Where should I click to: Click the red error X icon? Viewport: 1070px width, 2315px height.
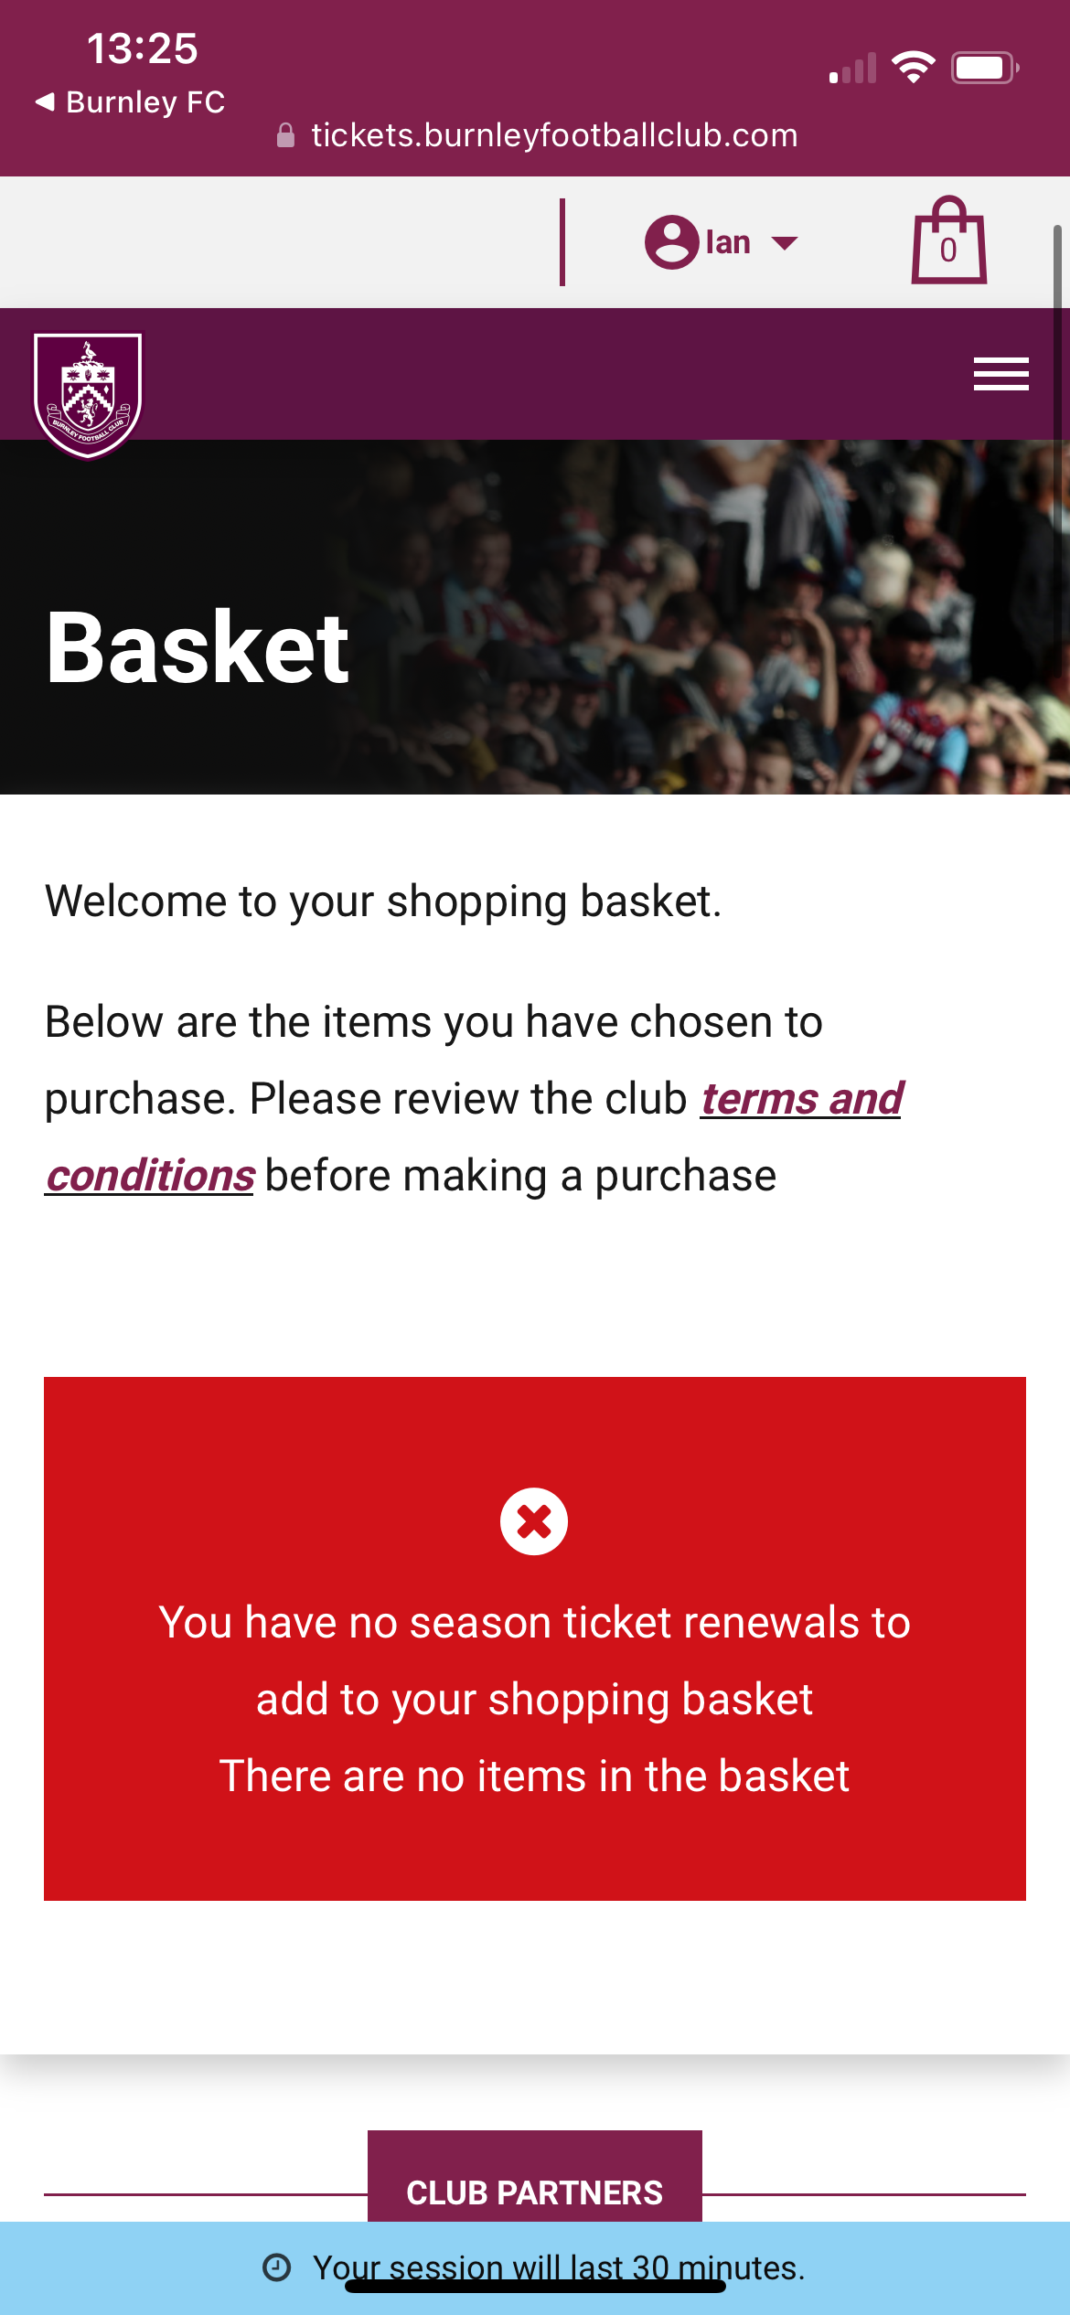[x=534, y=1521]
